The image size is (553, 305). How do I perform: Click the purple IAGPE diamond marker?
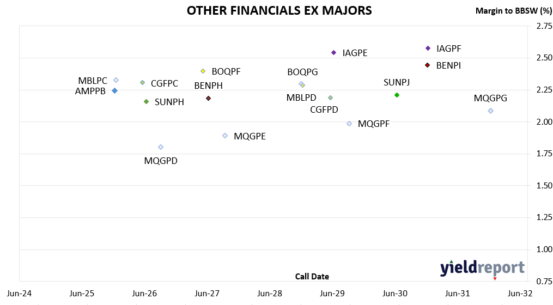(x=333, y=52)
